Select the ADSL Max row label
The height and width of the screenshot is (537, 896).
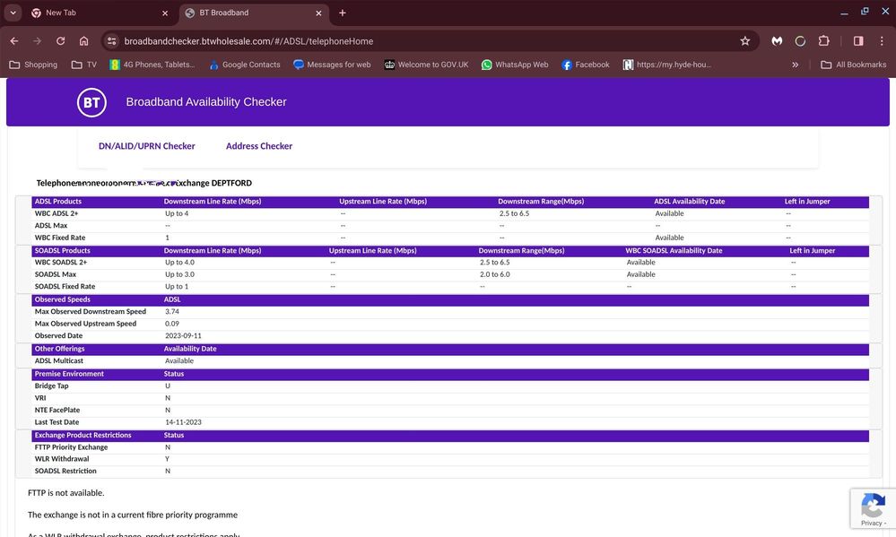[x=51, y=226]
